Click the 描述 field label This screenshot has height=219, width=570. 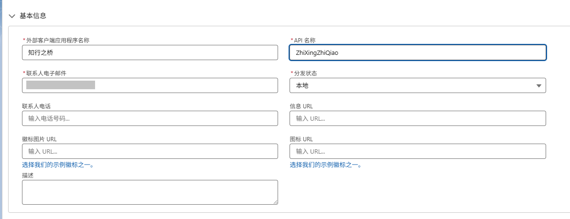[28, 175]
